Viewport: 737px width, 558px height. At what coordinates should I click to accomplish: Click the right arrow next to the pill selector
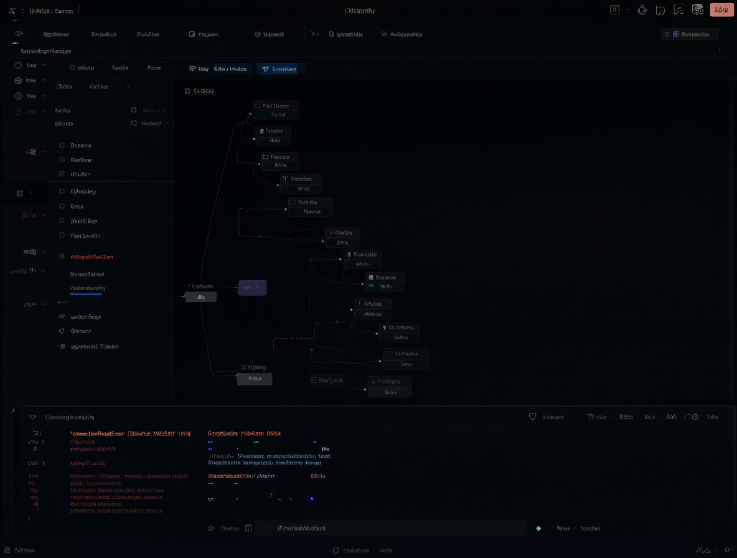tap(128, 87)
